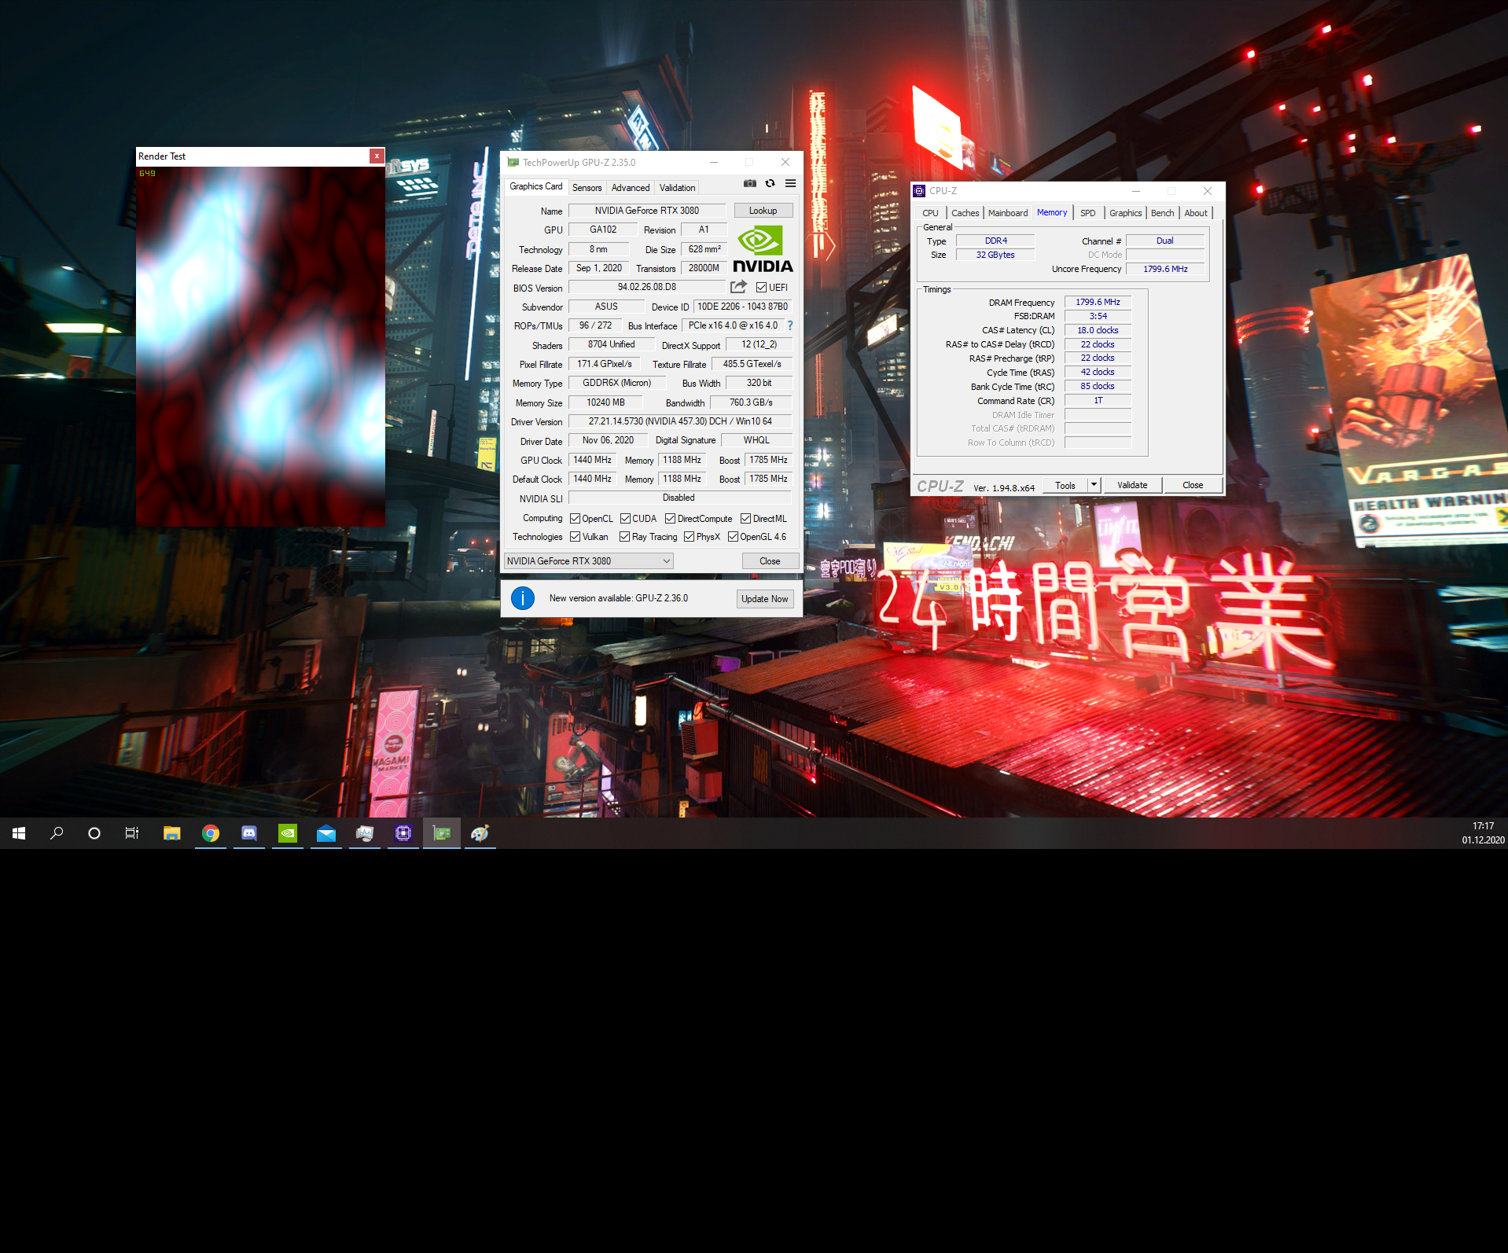
Task: Open the GPU-Z hamburger menu
Action: click(x=790, y=183)
